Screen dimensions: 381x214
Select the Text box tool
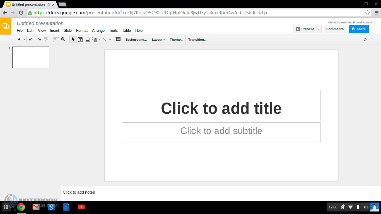tap(80, 40)
